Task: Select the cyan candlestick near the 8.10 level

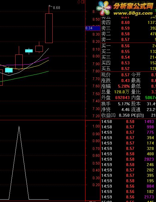Action: tap(29, 51)
